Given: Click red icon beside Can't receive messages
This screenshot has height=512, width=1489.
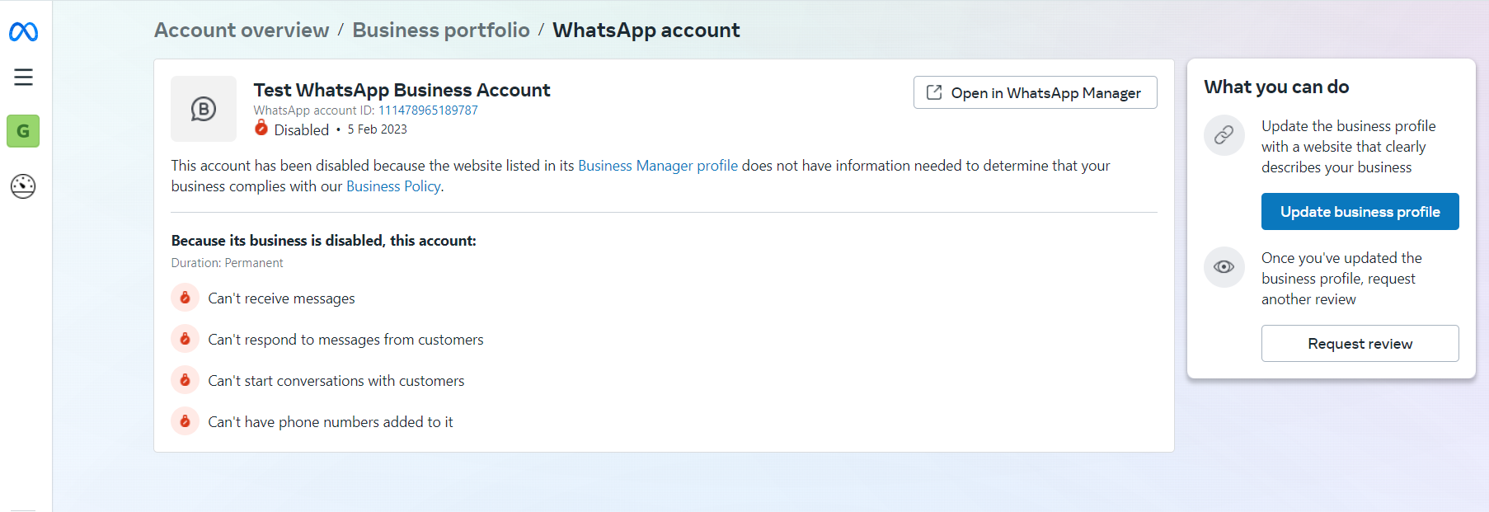Looking at the screenshot, I should (x=186, y=298).
